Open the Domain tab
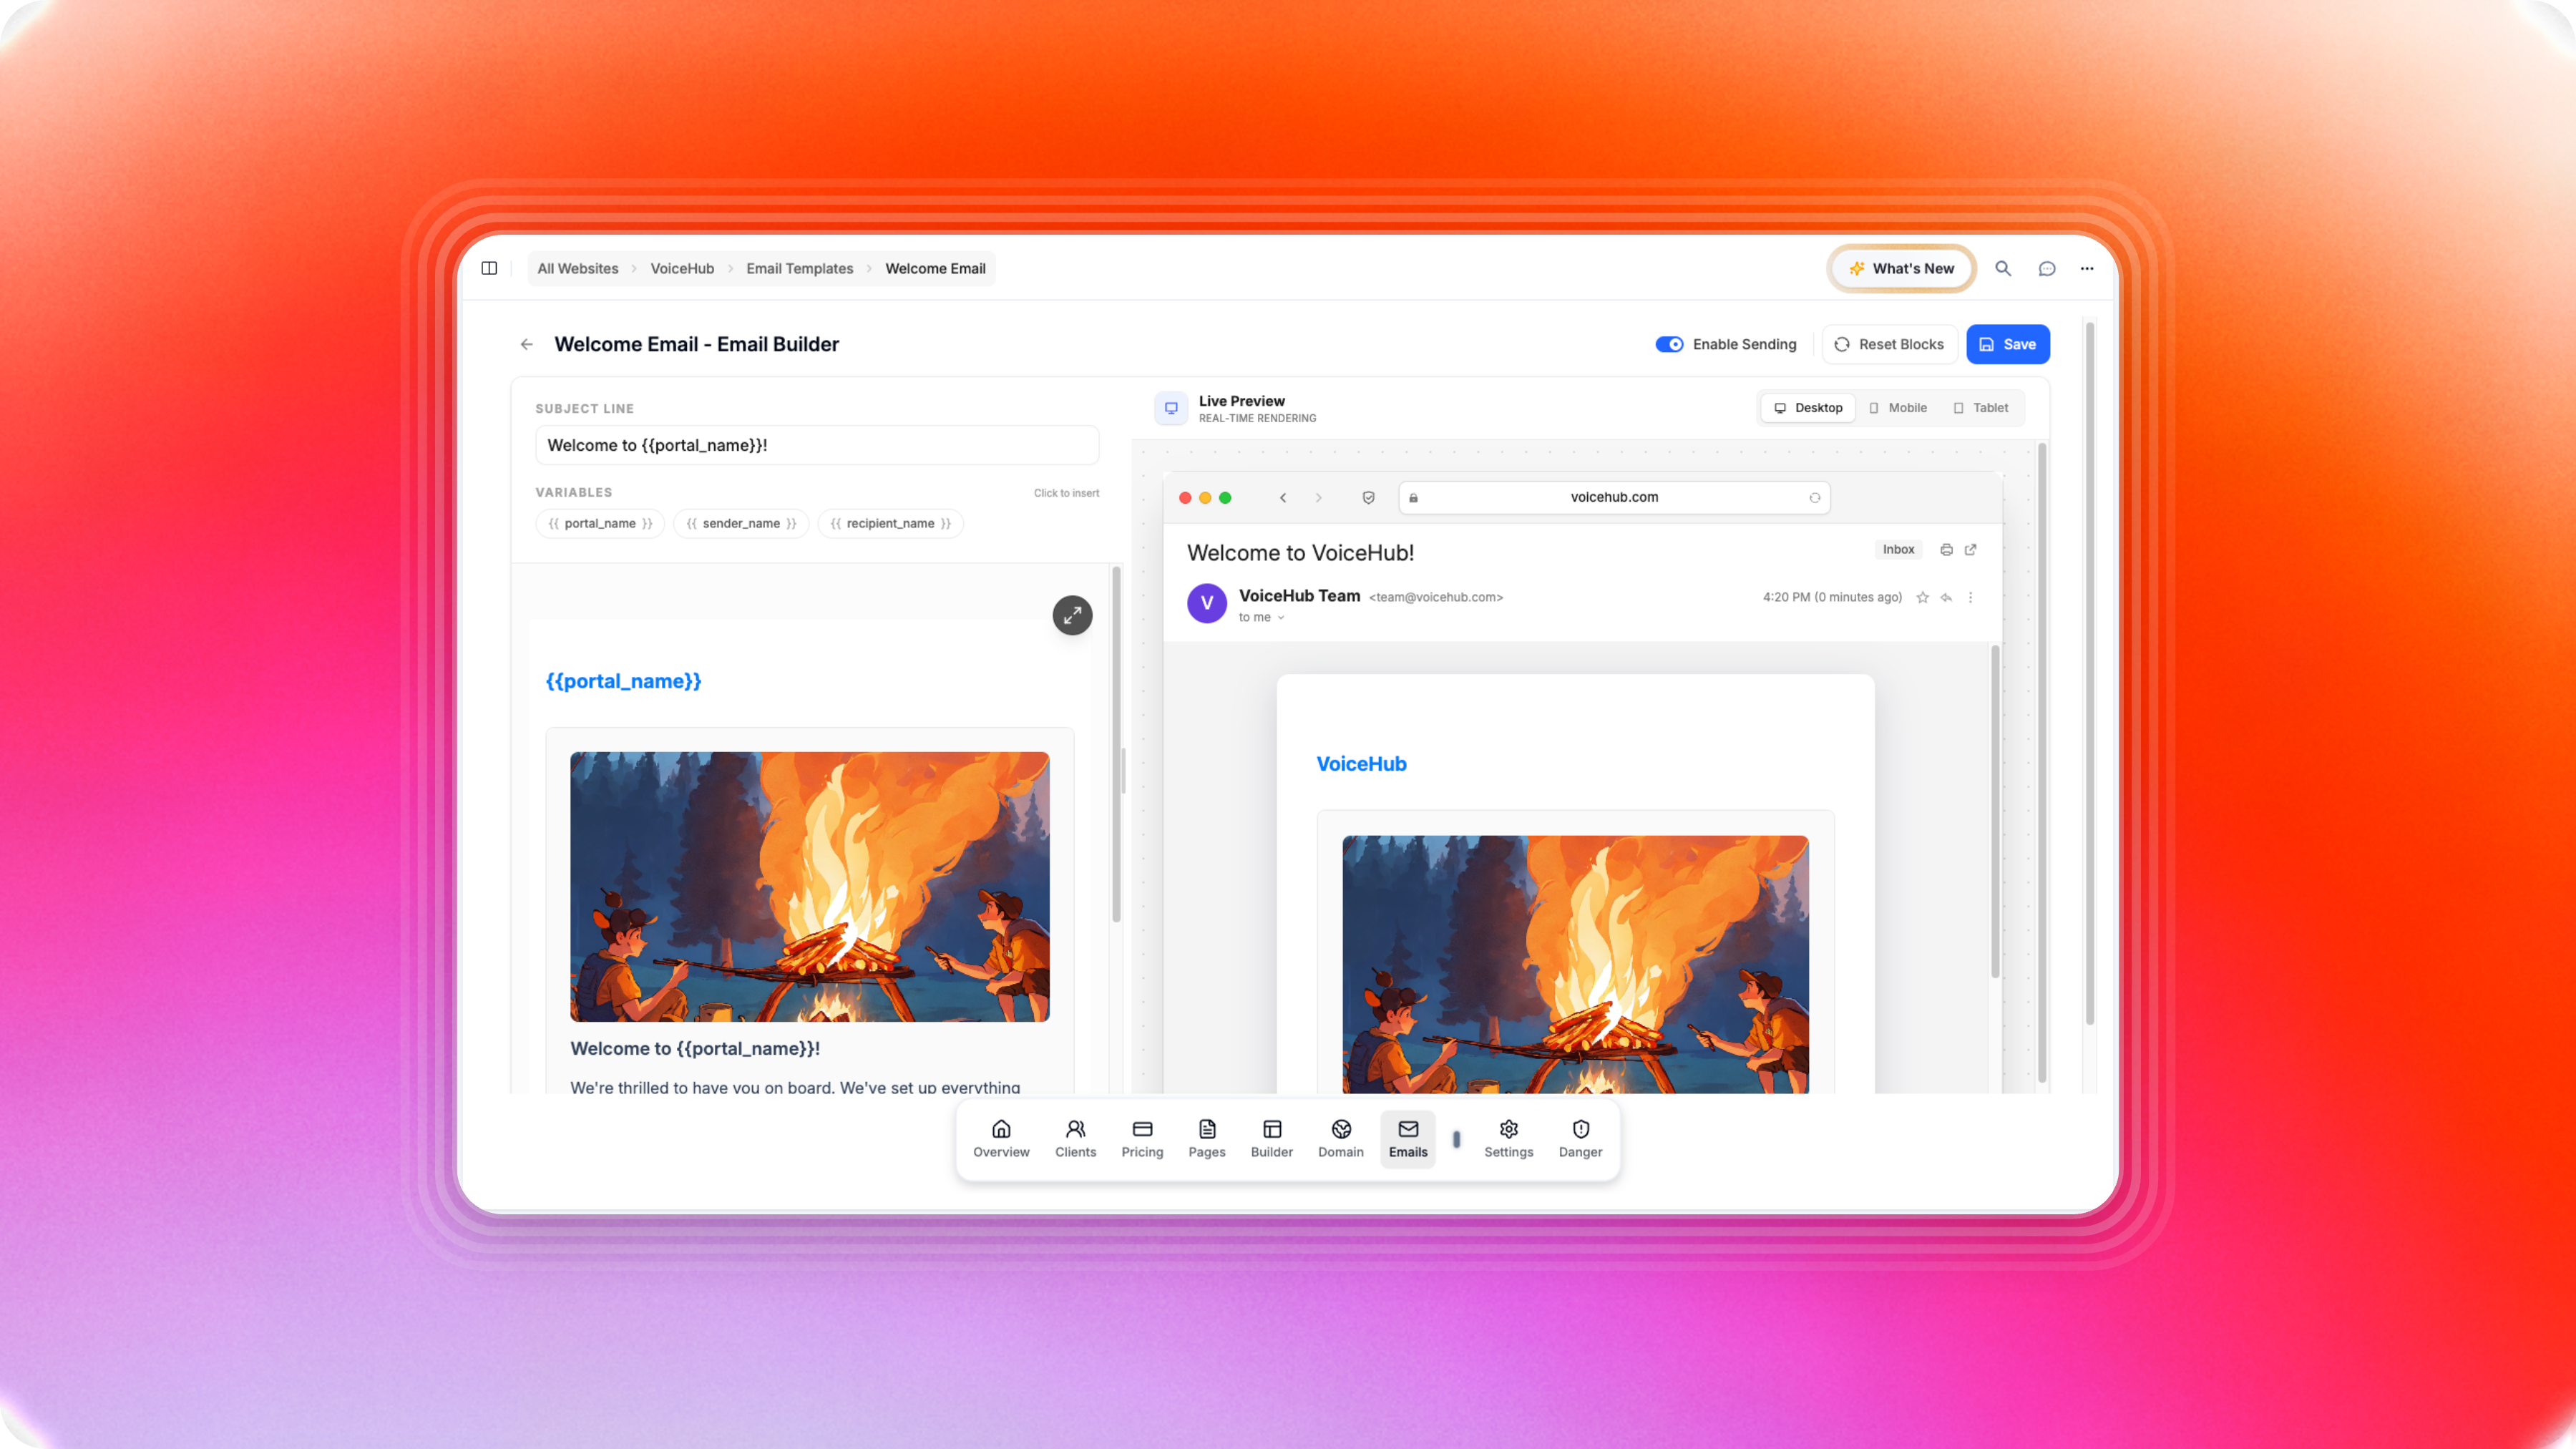Screen dimensions: 2576x1449 pos(1340,1138)
